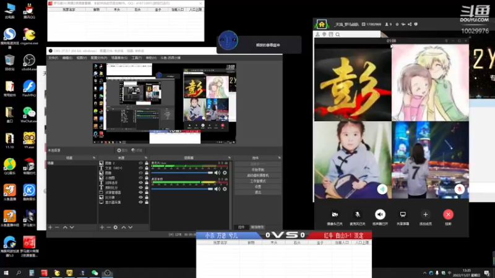
Task: Click the Windows Start button
Action: coord(6,273)
